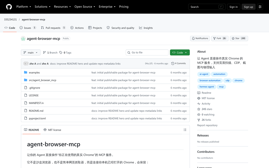Open the Report repository link
269x168 pixels.
(207, 125)
